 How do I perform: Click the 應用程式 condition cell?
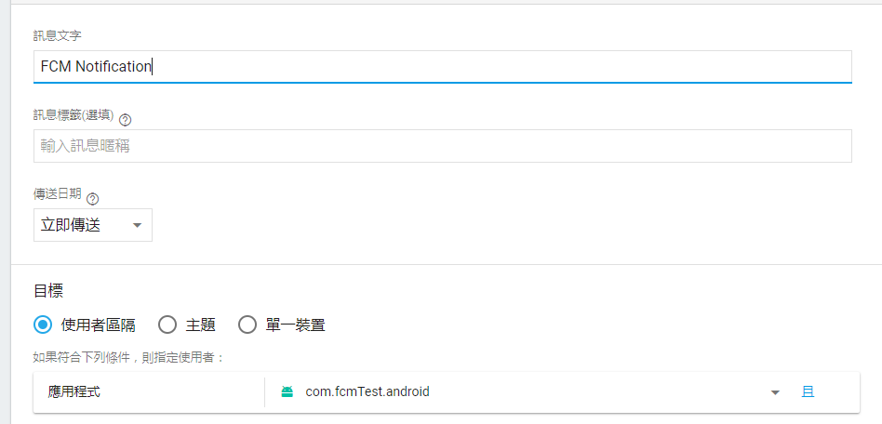[149, 392]
